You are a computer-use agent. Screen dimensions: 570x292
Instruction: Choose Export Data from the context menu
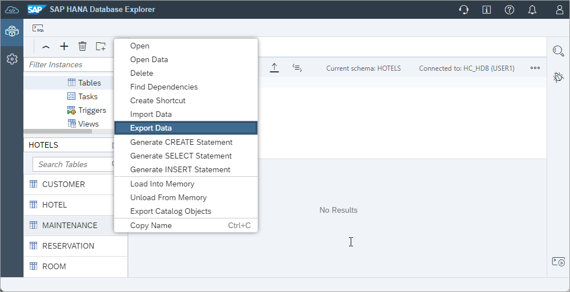coord(186,128)
